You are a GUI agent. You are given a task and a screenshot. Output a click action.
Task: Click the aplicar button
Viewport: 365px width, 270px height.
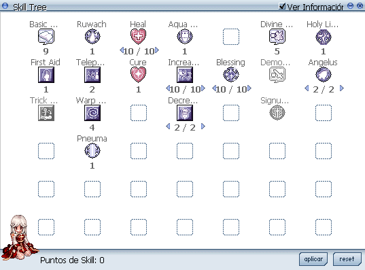(313, 259)
